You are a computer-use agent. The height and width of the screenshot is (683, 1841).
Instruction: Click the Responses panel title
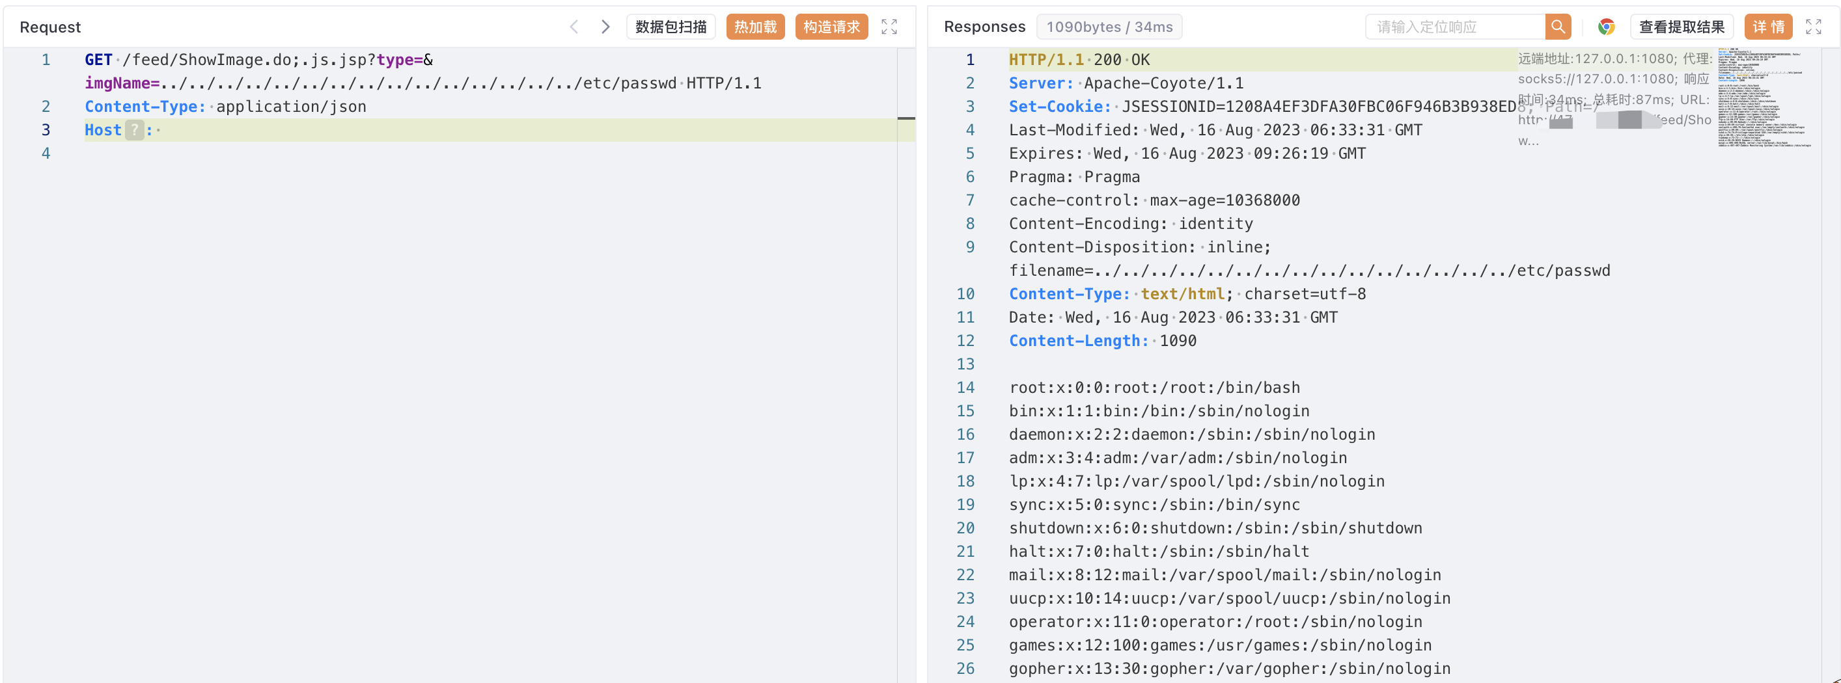[x=984, y=27]
